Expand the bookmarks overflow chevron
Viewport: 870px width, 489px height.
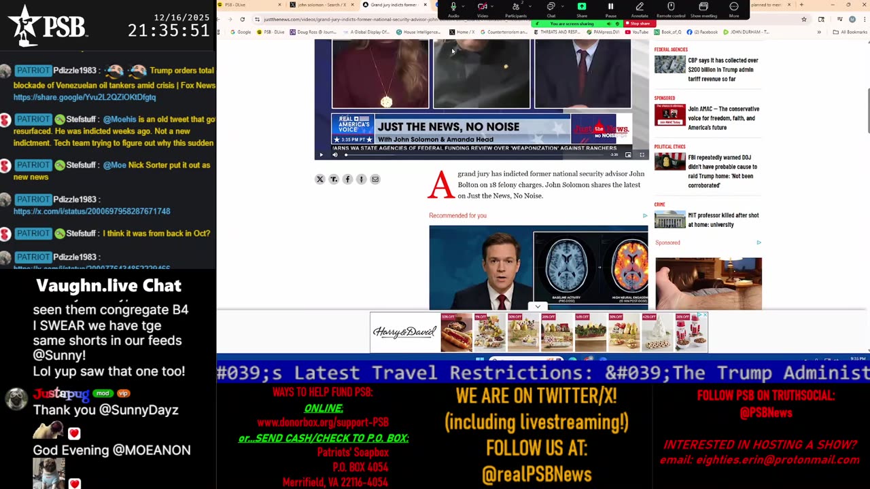(x=819, y=32)
